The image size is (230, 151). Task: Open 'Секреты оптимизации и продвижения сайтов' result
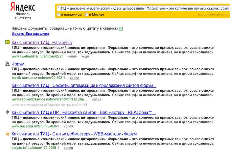tap(84, 85)
